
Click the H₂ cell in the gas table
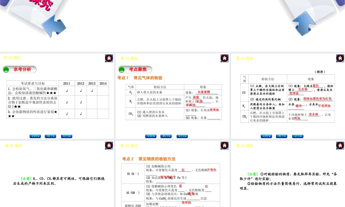[x=131, y=101]
